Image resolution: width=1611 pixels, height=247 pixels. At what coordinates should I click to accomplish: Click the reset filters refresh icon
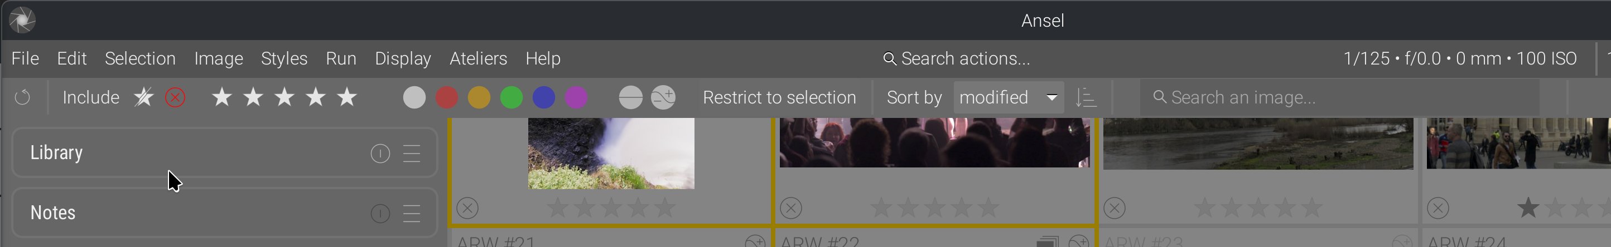(x=22, y=97)
